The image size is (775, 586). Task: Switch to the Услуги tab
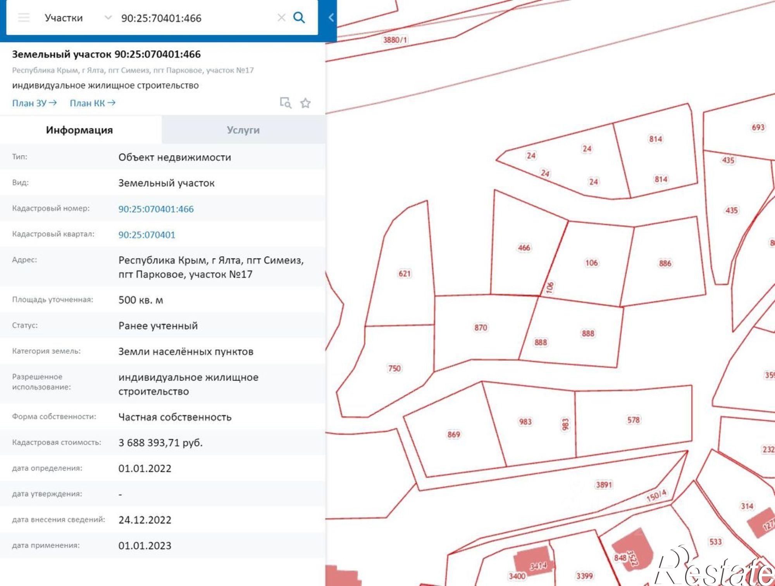click(243, 130)
